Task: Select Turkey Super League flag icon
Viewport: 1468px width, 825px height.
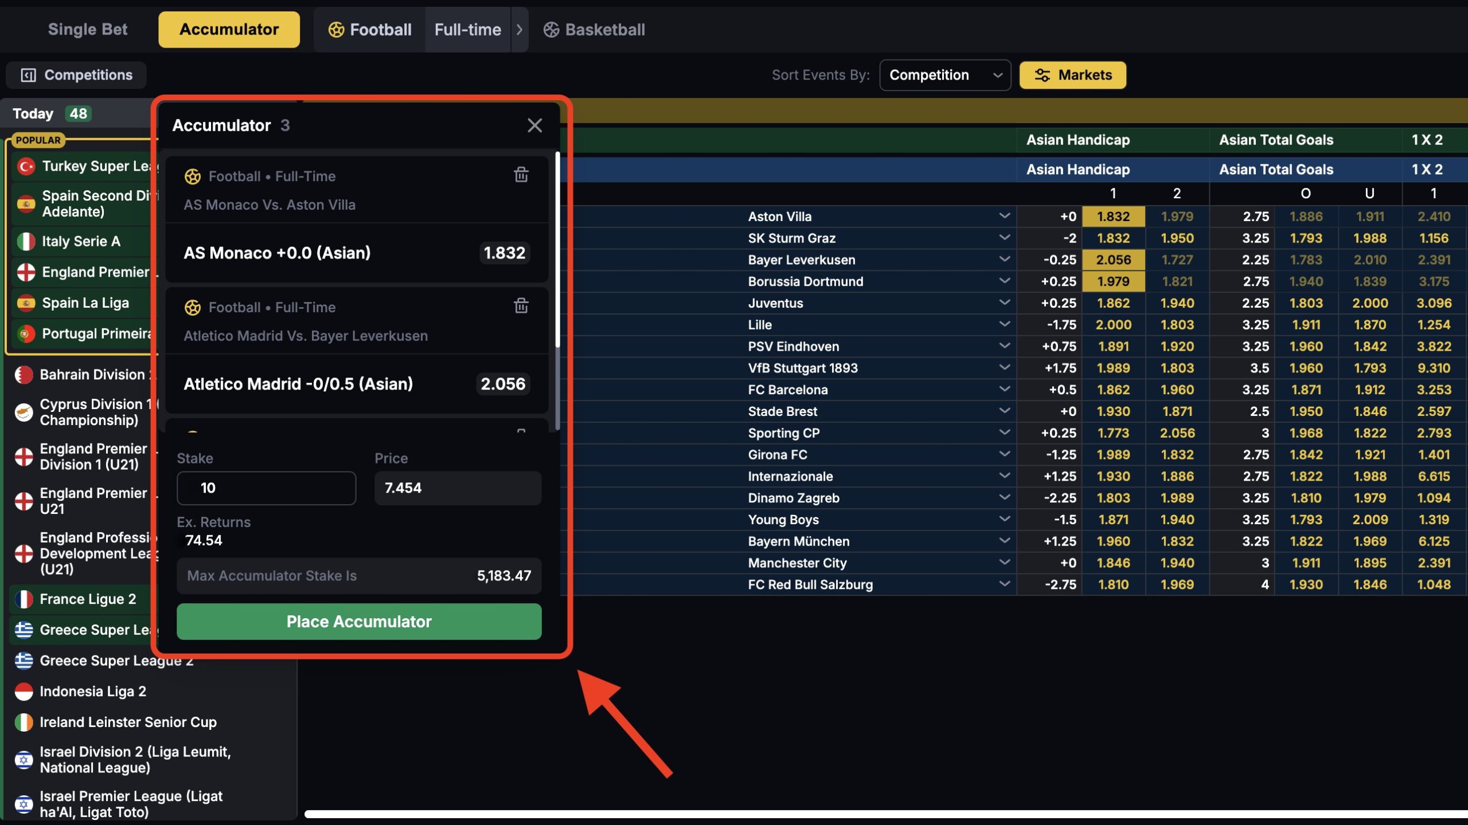Action: [26, 167]
